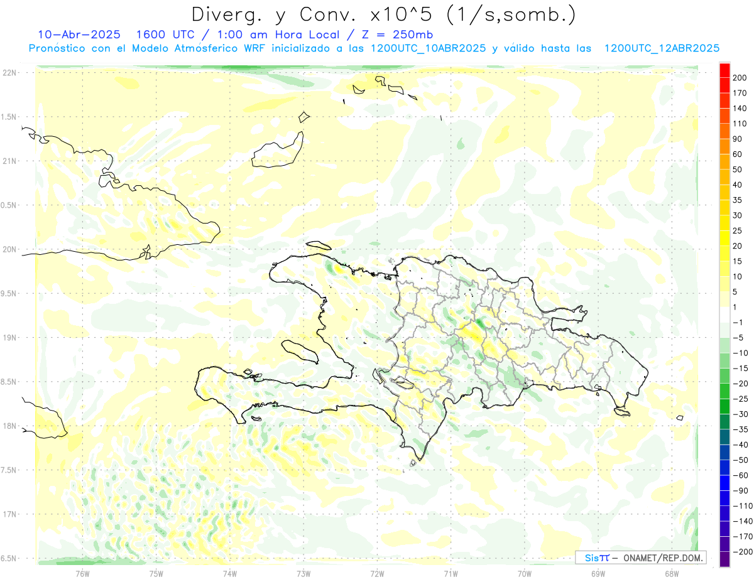
Task: Click the longitude label '76W'
Action: (83, 573)
